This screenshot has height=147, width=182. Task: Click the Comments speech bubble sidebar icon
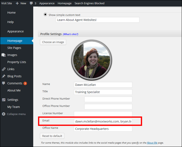pos(4,83)
